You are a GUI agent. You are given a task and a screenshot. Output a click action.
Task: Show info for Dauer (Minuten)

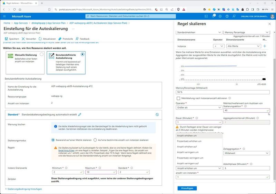point(197,118)
